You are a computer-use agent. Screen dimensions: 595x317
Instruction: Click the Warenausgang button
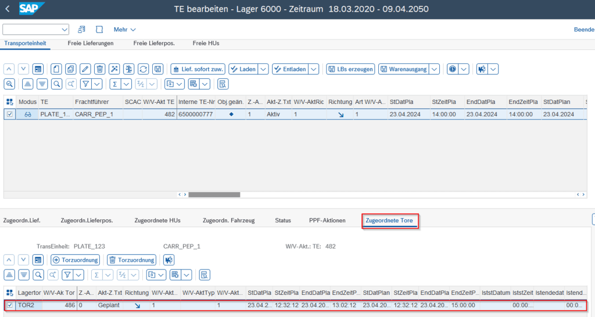(x=404, y=69)
